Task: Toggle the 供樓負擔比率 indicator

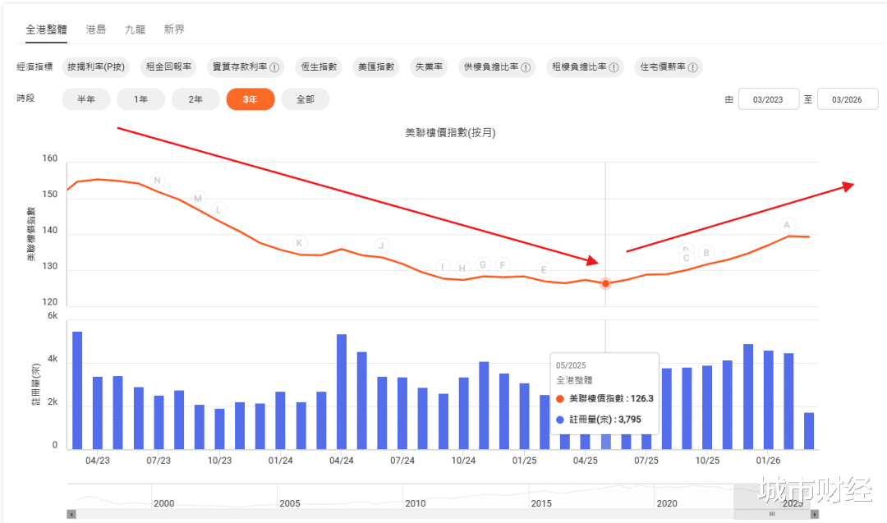Action: 497,67
